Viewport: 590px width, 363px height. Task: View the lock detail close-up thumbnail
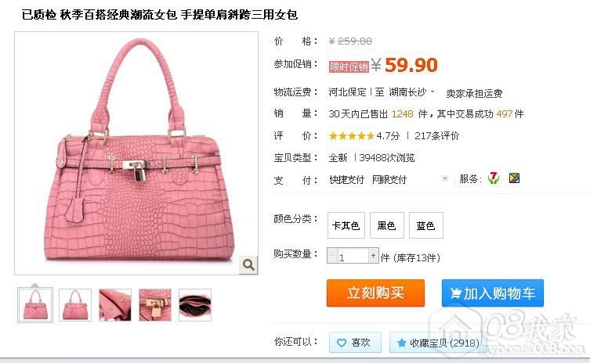pos(155,305)
